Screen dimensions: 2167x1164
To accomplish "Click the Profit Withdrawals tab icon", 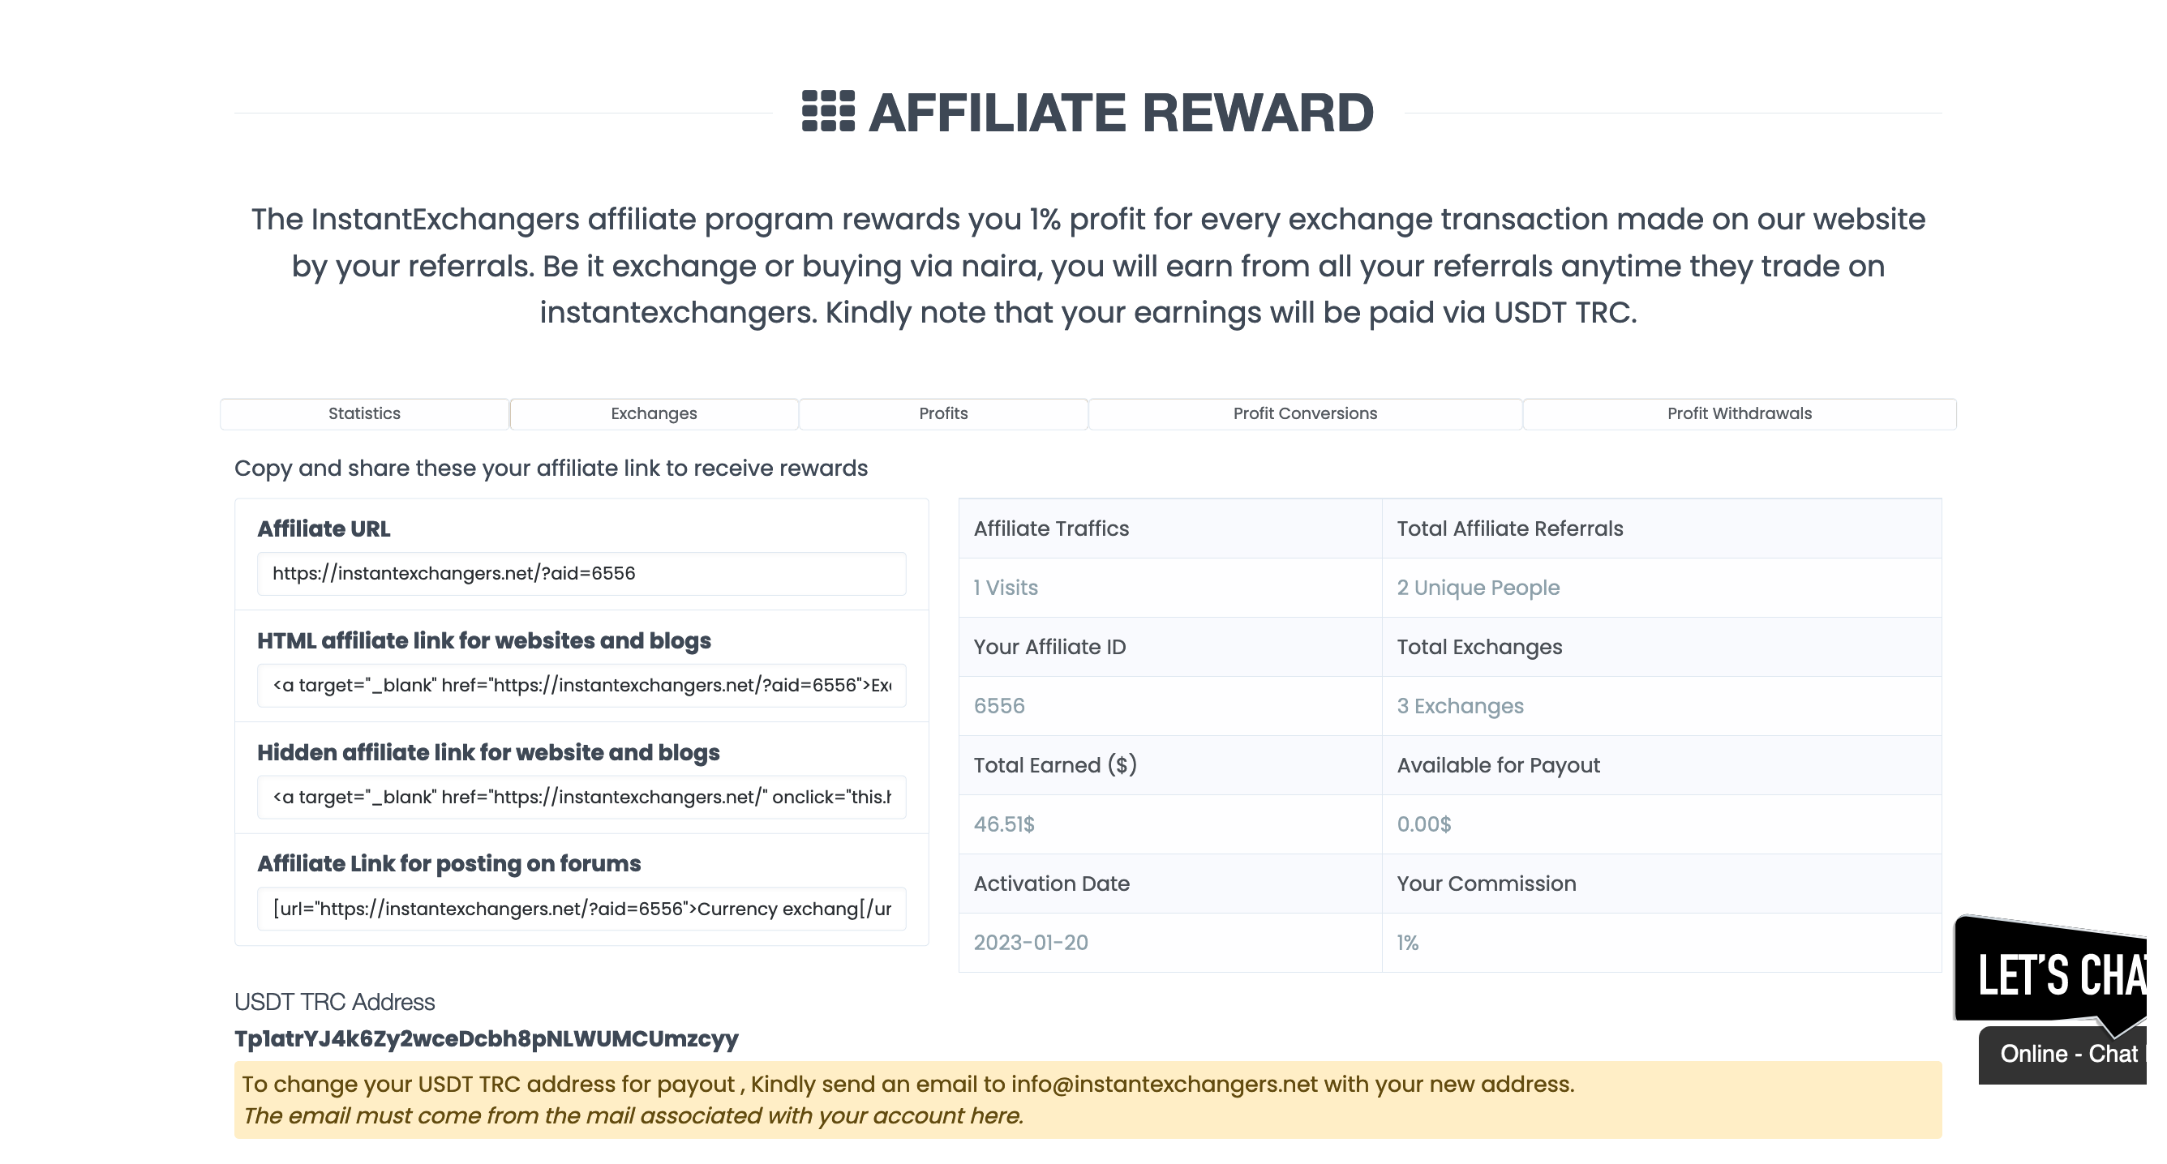I will [1738, 413].
